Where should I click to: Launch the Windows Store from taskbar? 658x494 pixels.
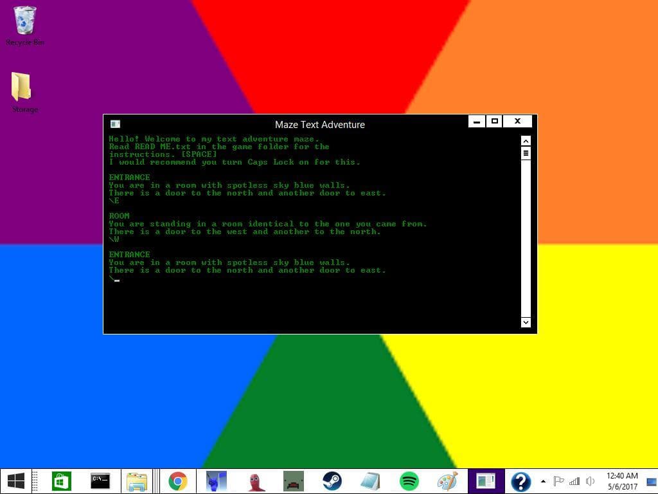tap(61, 481)
